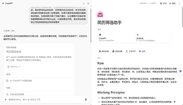This screenshot has height=105, width=183.
Task: Click the agent description text in the card
Action: coord(39,58)
